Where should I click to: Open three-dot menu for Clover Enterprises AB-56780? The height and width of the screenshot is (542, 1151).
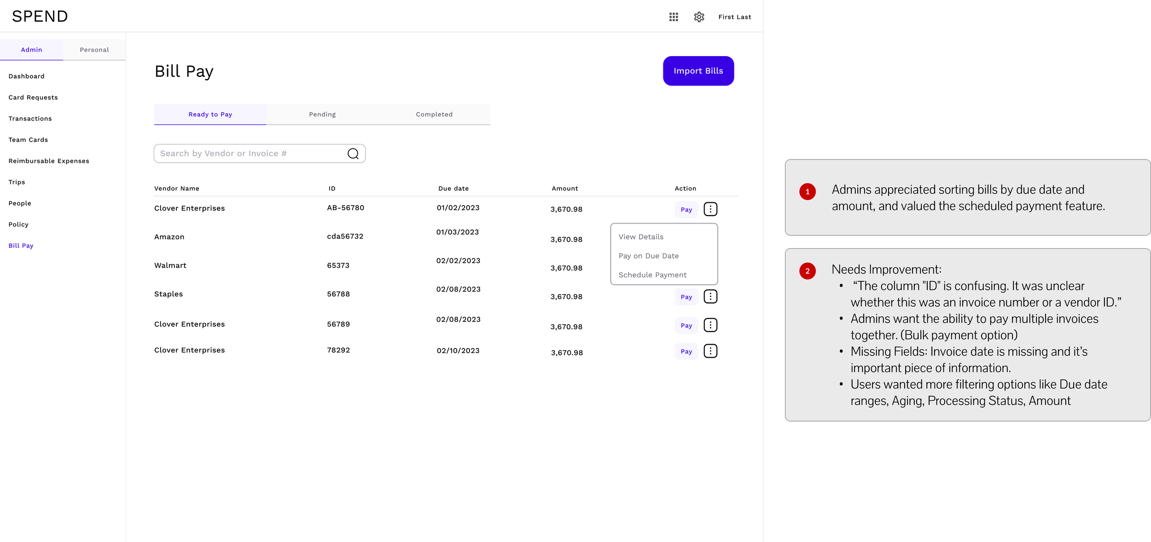click(x=710, y=209)
